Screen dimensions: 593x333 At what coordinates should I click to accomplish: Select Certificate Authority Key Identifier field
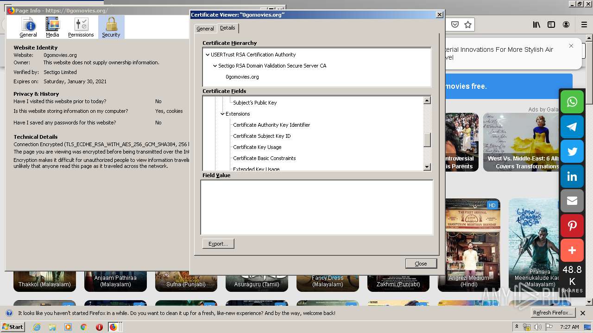pyautogui.click(x=271, y=125)
